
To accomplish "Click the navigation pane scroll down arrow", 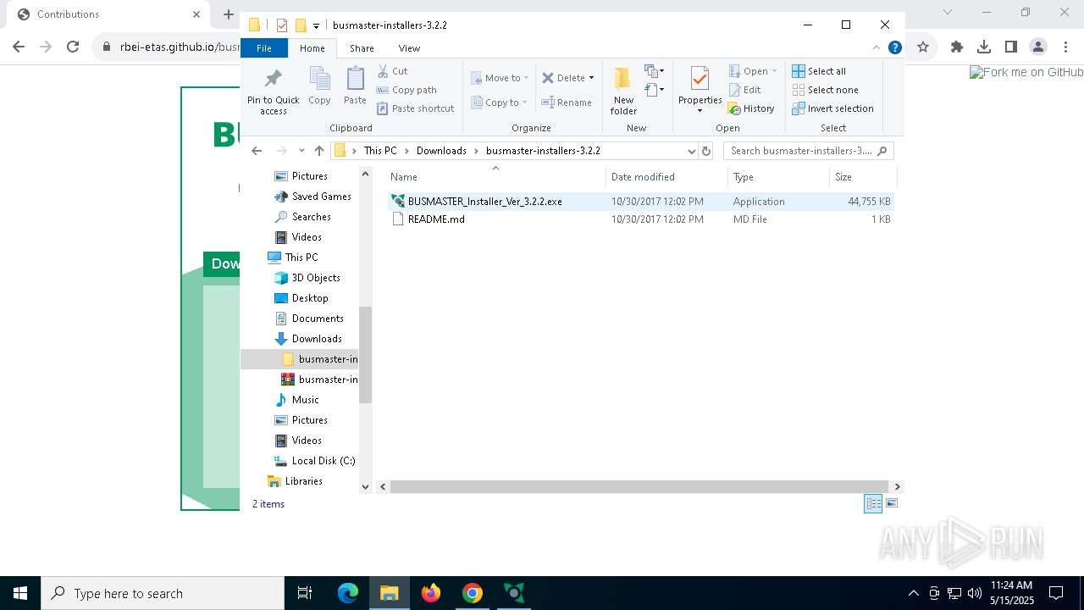I will (366, 486).
